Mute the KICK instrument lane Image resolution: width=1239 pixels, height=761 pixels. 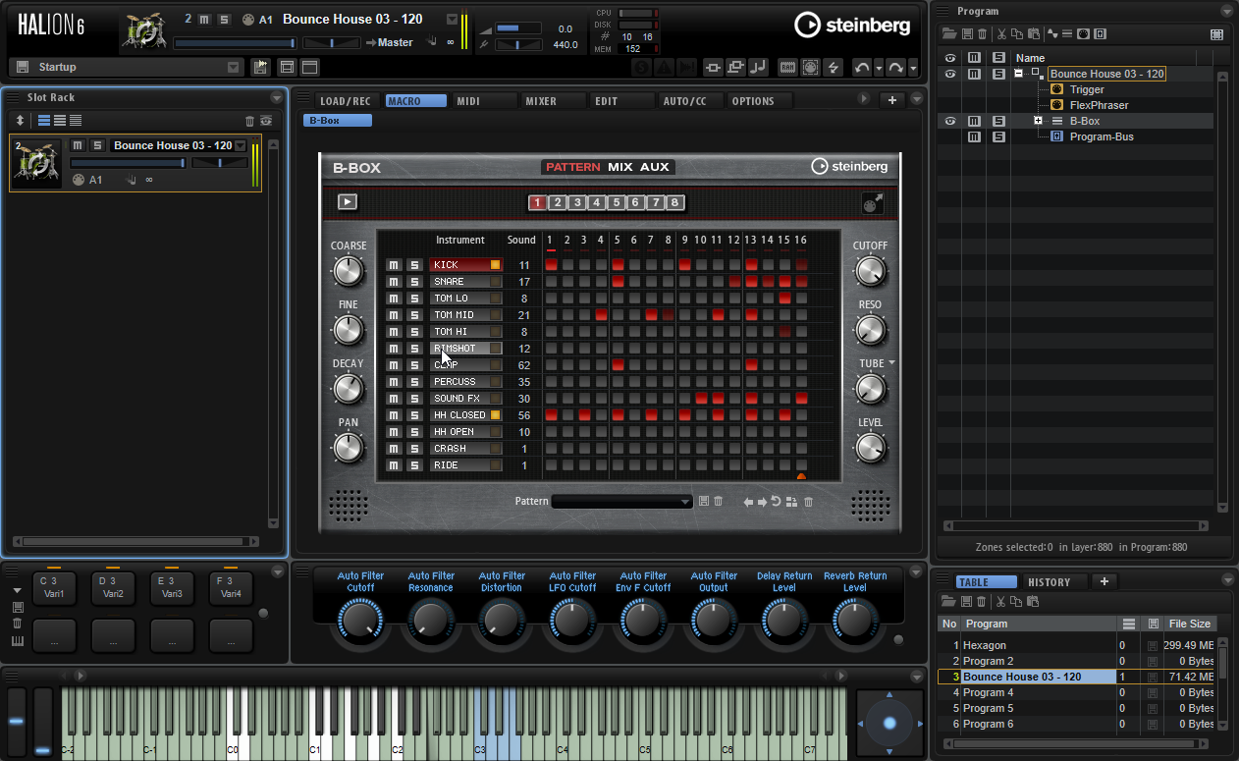[394, 265]
